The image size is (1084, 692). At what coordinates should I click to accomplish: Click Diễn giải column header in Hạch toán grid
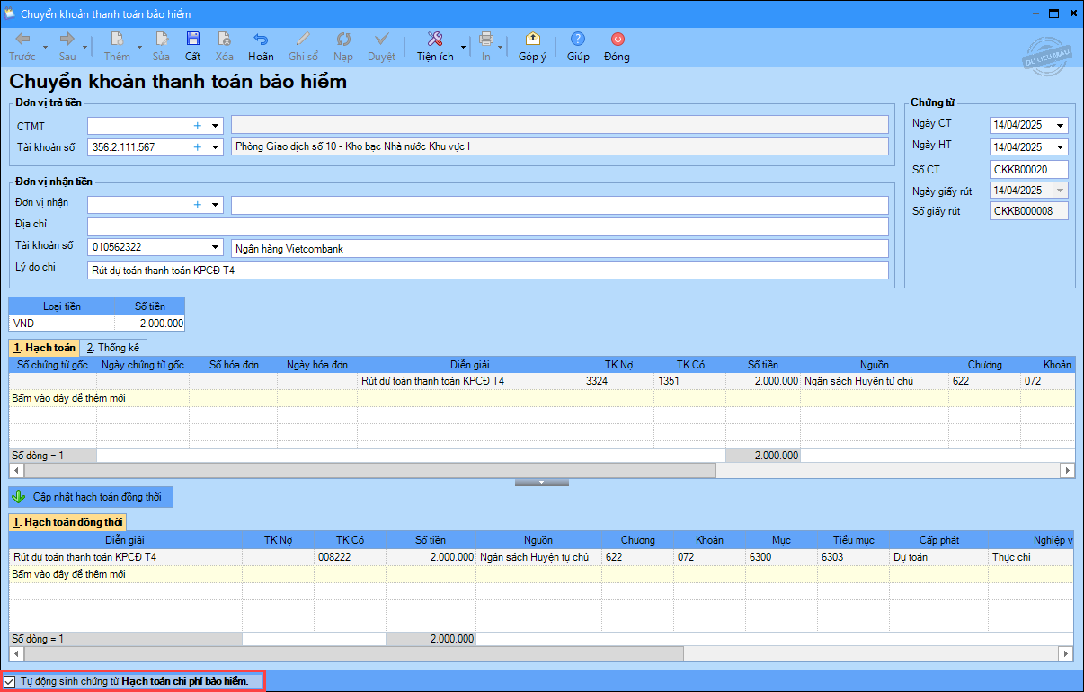click(x=469, y=365)
